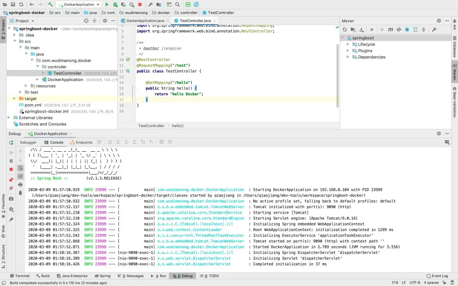Expand the Lifecycle node in Maven

coord(348,44)
